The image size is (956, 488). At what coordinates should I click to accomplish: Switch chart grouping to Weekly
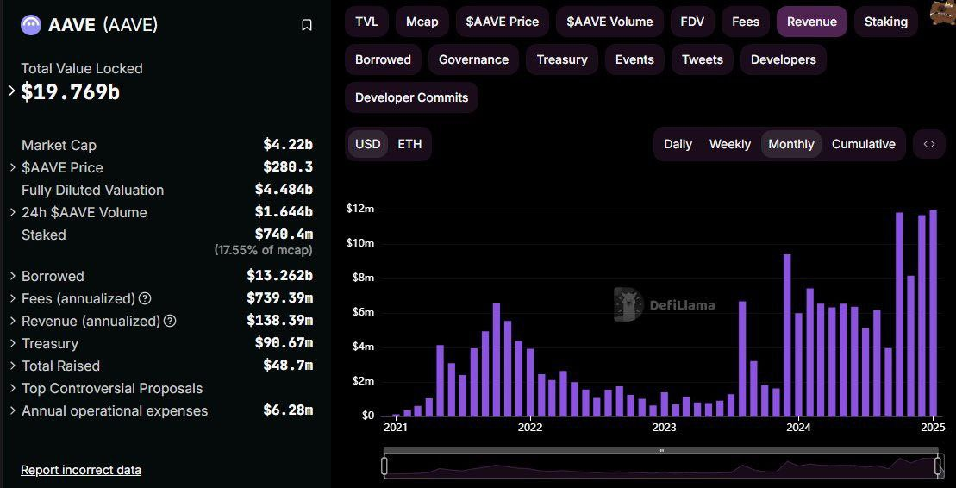[729, 144]
